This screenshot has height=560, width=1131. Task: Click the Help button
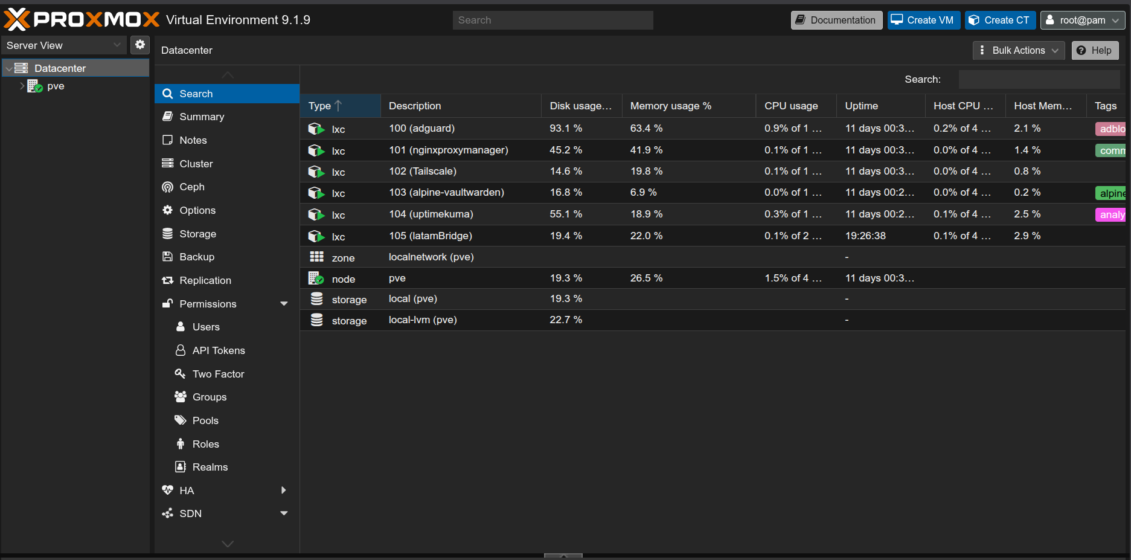1095,50
